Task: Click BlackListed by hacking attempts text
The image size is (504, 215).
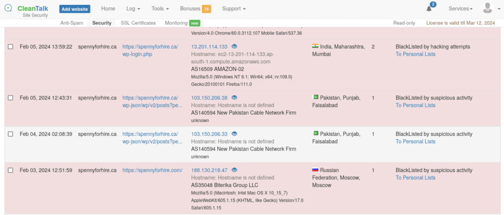Action: point(433,47)
